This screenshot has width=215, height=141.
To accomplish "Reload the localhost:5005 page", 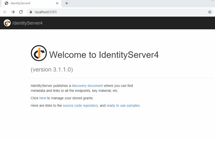I will 21,12.
